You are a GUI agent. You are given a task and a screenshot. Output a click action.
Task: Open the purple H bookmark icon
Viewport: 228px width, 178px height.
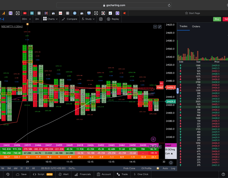coord(10,13)
